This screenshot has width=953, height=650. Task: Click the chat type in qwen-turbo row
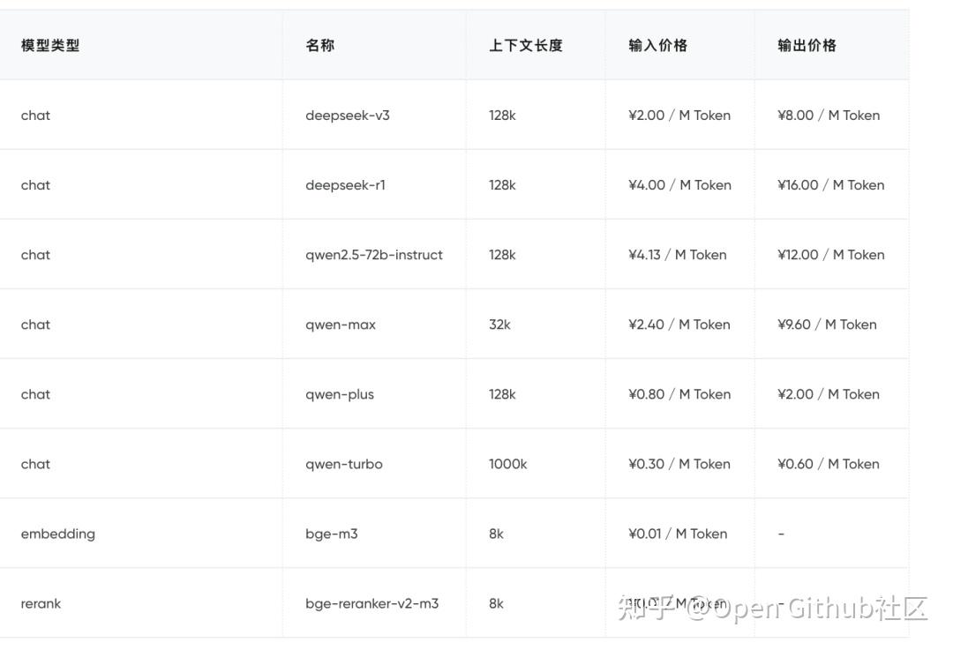(35, 464)
